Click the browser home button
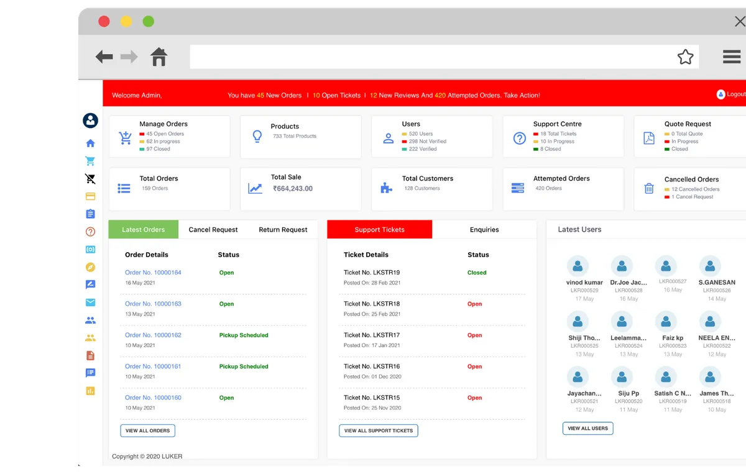 point(159,57)
